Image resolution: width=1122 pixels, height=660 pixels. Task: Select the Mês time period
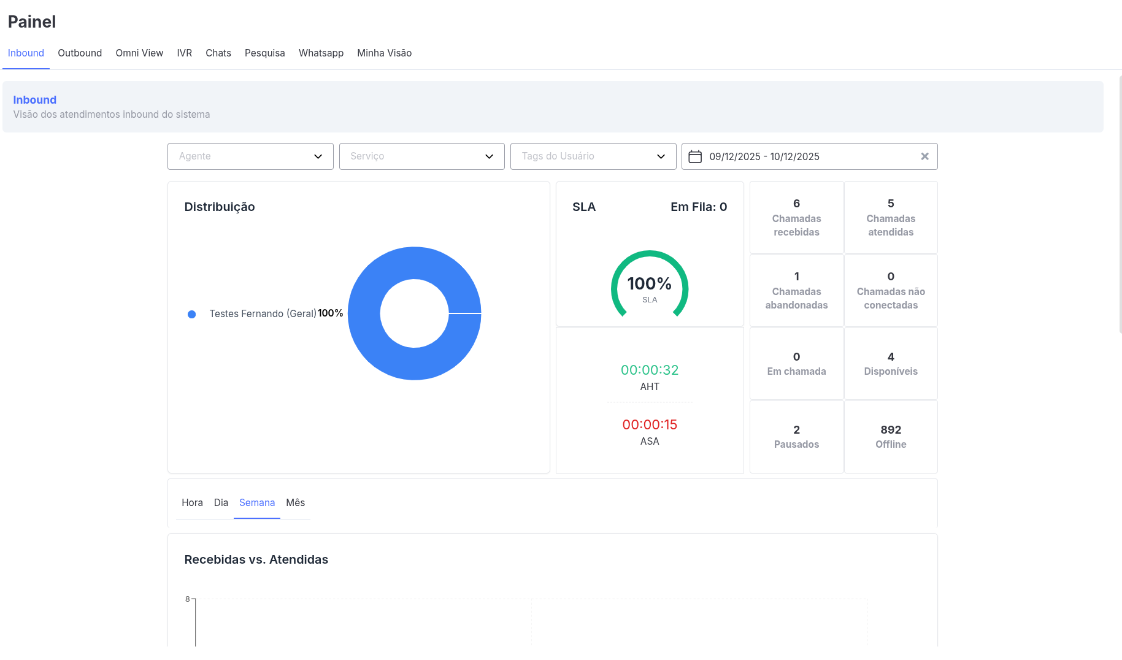tap(295, 503)
